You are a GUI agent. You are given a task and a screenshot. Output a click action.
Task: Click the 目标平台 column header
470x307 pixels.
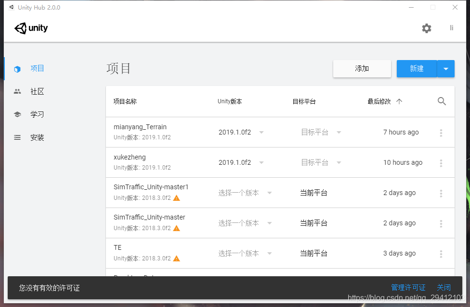pyautogui.click(x=304, y=101)
